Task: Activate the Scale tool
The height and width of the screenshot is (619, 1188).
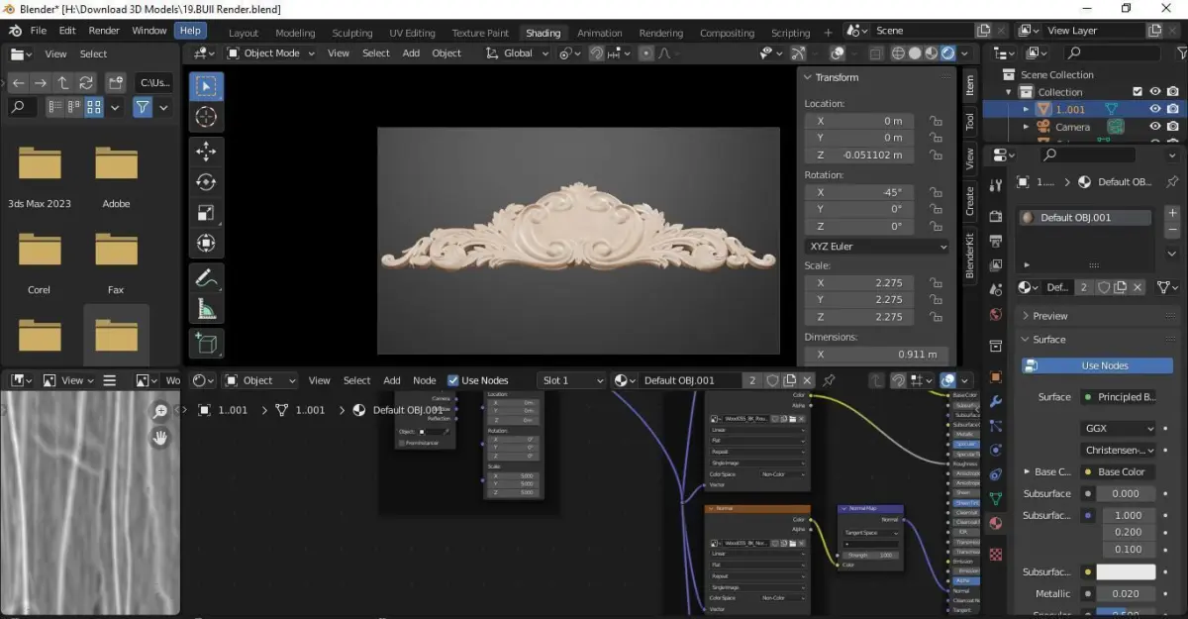Action: coord(206,213)
